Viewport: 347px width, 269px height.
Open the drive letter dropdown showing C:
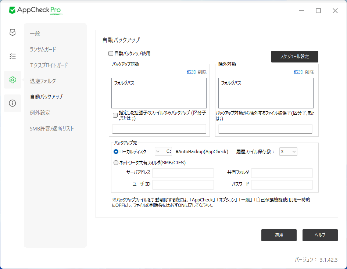(x=163, y=151)
